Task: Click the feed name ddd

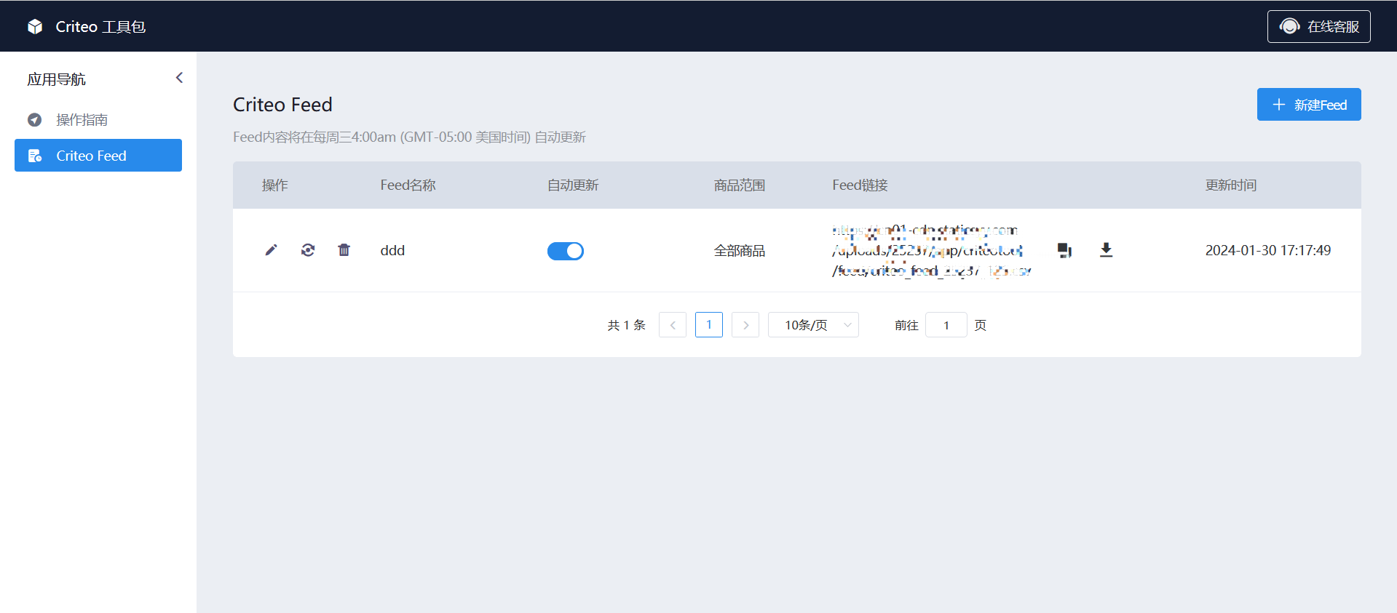Action: 392,250
